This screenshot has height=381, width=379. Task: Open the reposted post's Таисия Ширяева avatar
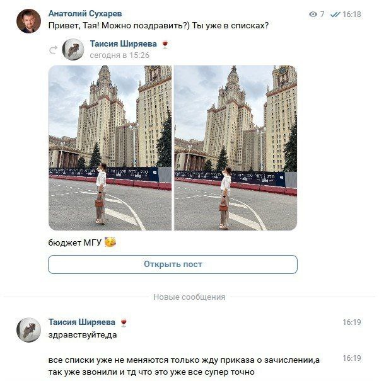(x=73, y=49)
